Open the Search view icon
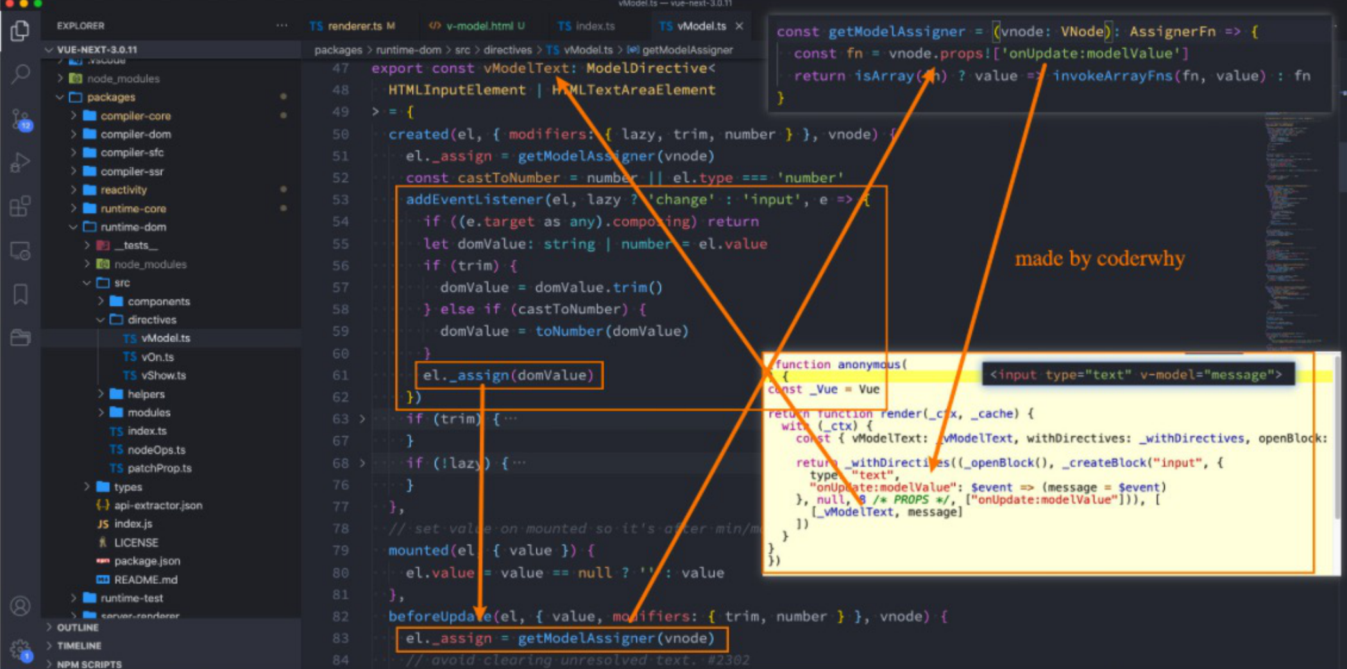Viewport: 1347px width, 669px height. [20, 75]
